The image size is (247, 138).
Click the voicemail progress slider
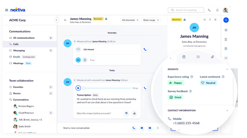pos(107,88)
